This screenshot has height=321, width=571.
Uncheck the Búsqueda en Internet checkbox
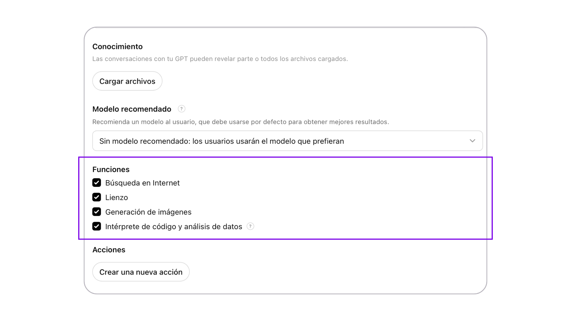point(97,182)
